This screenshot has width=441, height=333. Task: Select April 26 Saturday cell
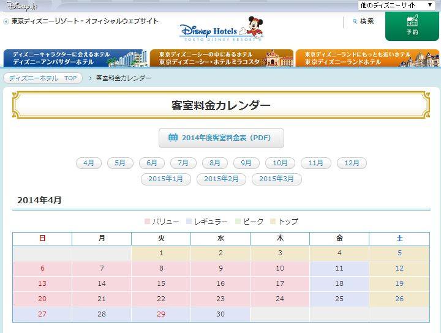click(399, 299)
